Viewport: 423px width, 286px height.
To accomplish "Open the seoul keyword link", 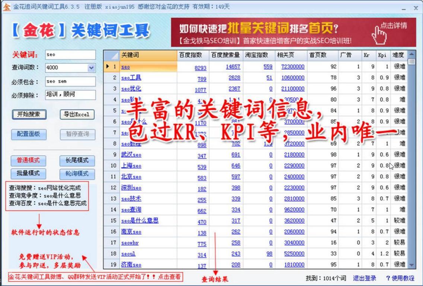I will click(x=128, y=254).
